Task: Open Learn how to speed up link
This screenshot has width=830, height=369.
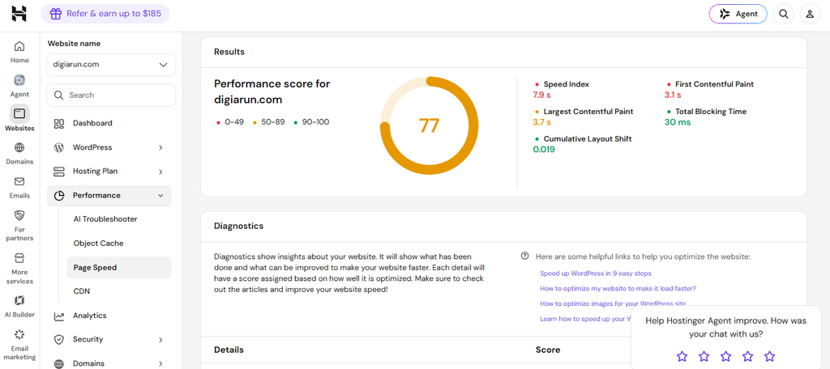Action: coord(585,319)
